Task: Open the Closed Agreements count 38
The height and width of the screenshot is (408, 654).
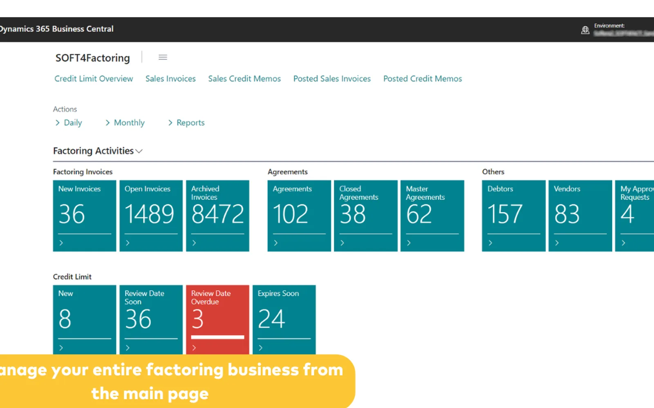Action: [x=353, y=214]
